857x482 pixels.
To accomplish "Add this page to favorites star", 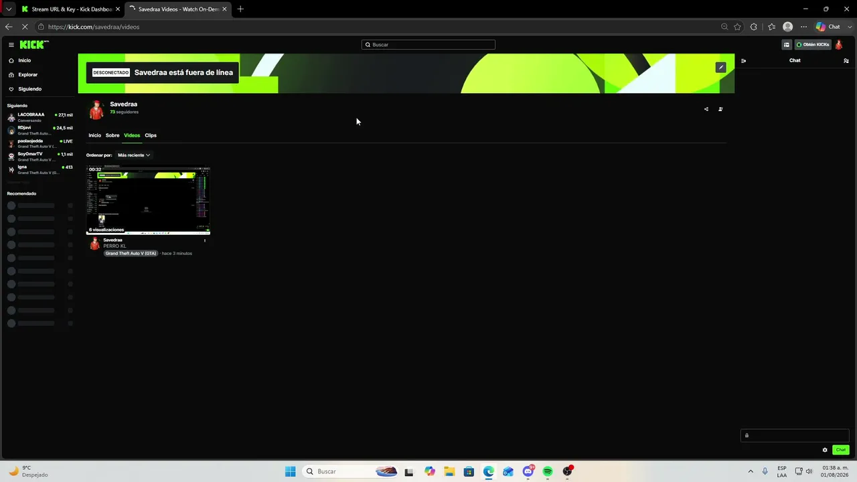I will 737,27.
